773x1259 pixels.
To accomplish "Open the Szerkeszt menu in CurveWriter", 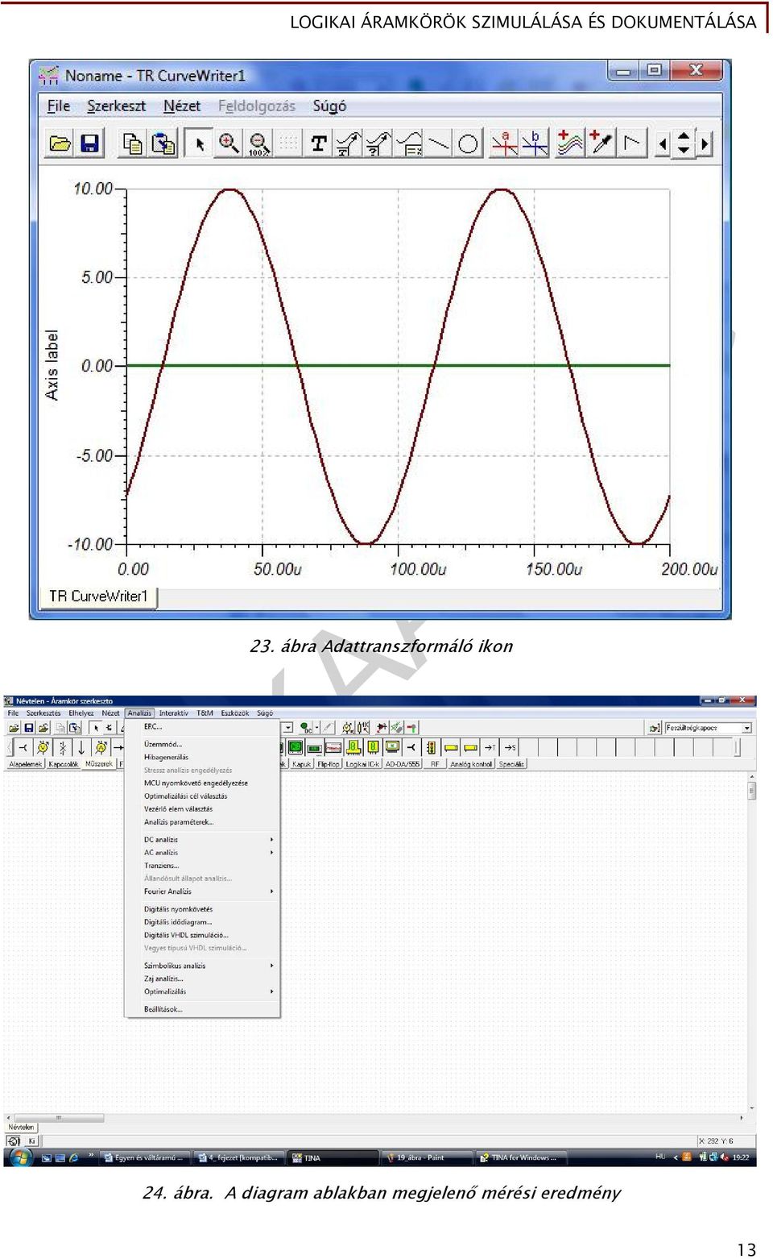I will 117,106.
